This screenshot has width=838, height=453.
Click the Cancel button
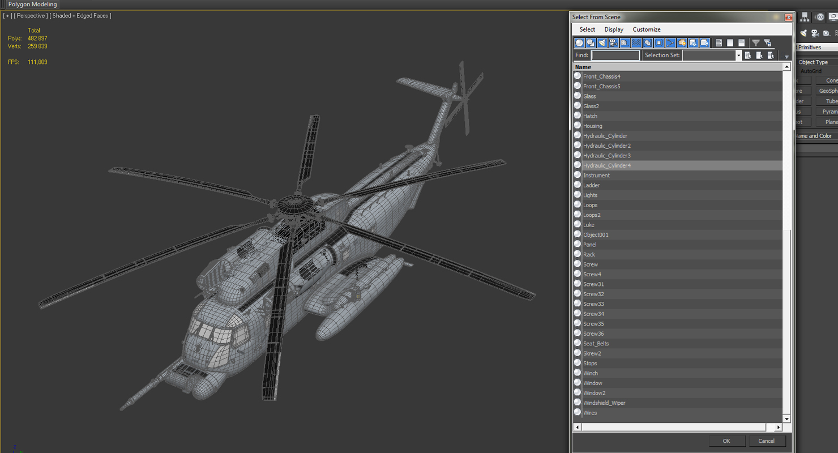[x=767, y=441]
